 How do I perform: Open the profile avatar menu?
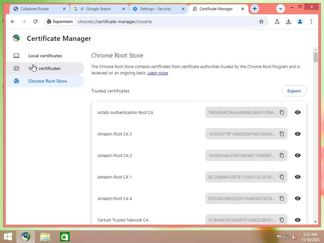click(x=300, y=22)
